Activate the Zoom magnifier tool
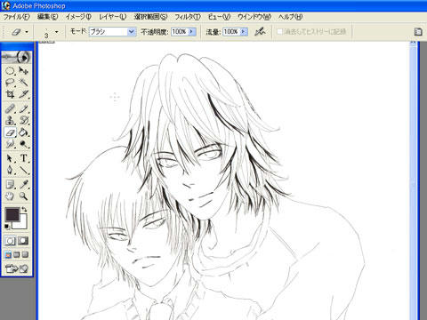The width and height of the screenshot is (427, 320). 23,196
